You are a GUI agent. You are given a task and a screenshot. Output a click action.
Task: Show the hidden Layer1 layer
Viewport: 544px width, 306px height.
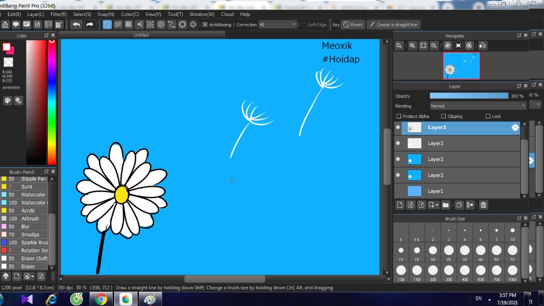[x=398, y=191]
